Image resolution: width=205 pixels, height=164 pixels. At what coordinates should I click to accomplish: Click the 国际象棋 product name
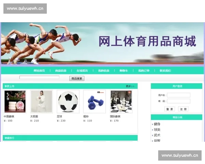[115, 117]
